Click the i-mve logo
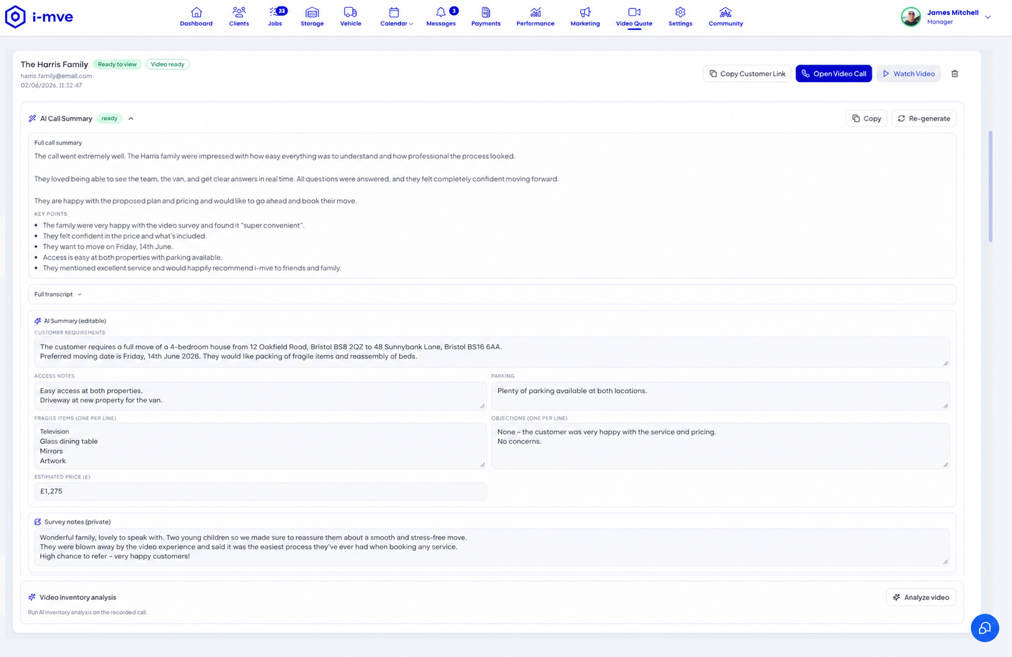The width and height of the screenshot is (1012, 657). pyautogui.click(x=39, y=17)
